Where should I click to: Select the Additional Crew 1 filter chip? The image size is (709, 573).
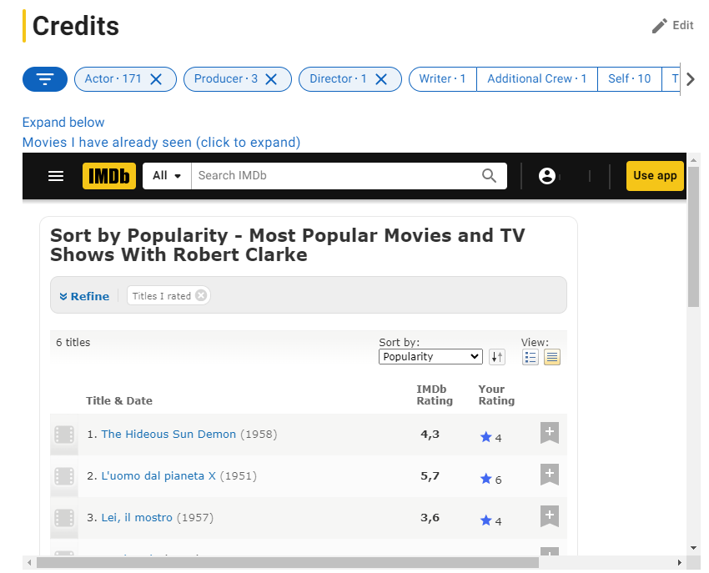tap(536, 79)
